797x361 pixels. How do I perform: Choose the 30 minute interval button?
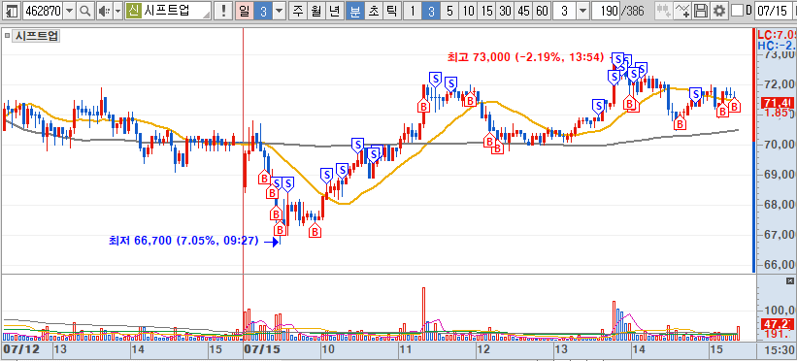tap(505, 10)
